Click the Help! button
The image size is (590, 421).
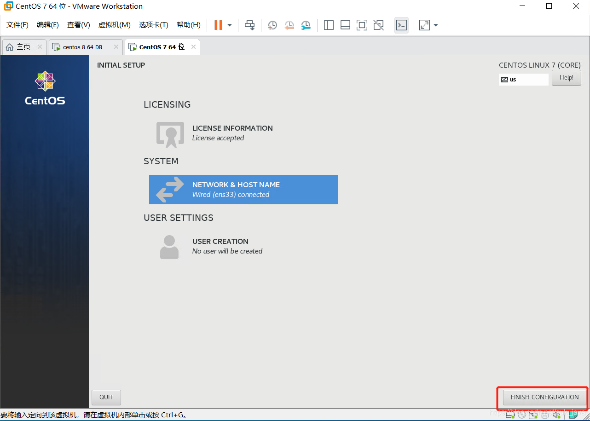tap(567, 78)
